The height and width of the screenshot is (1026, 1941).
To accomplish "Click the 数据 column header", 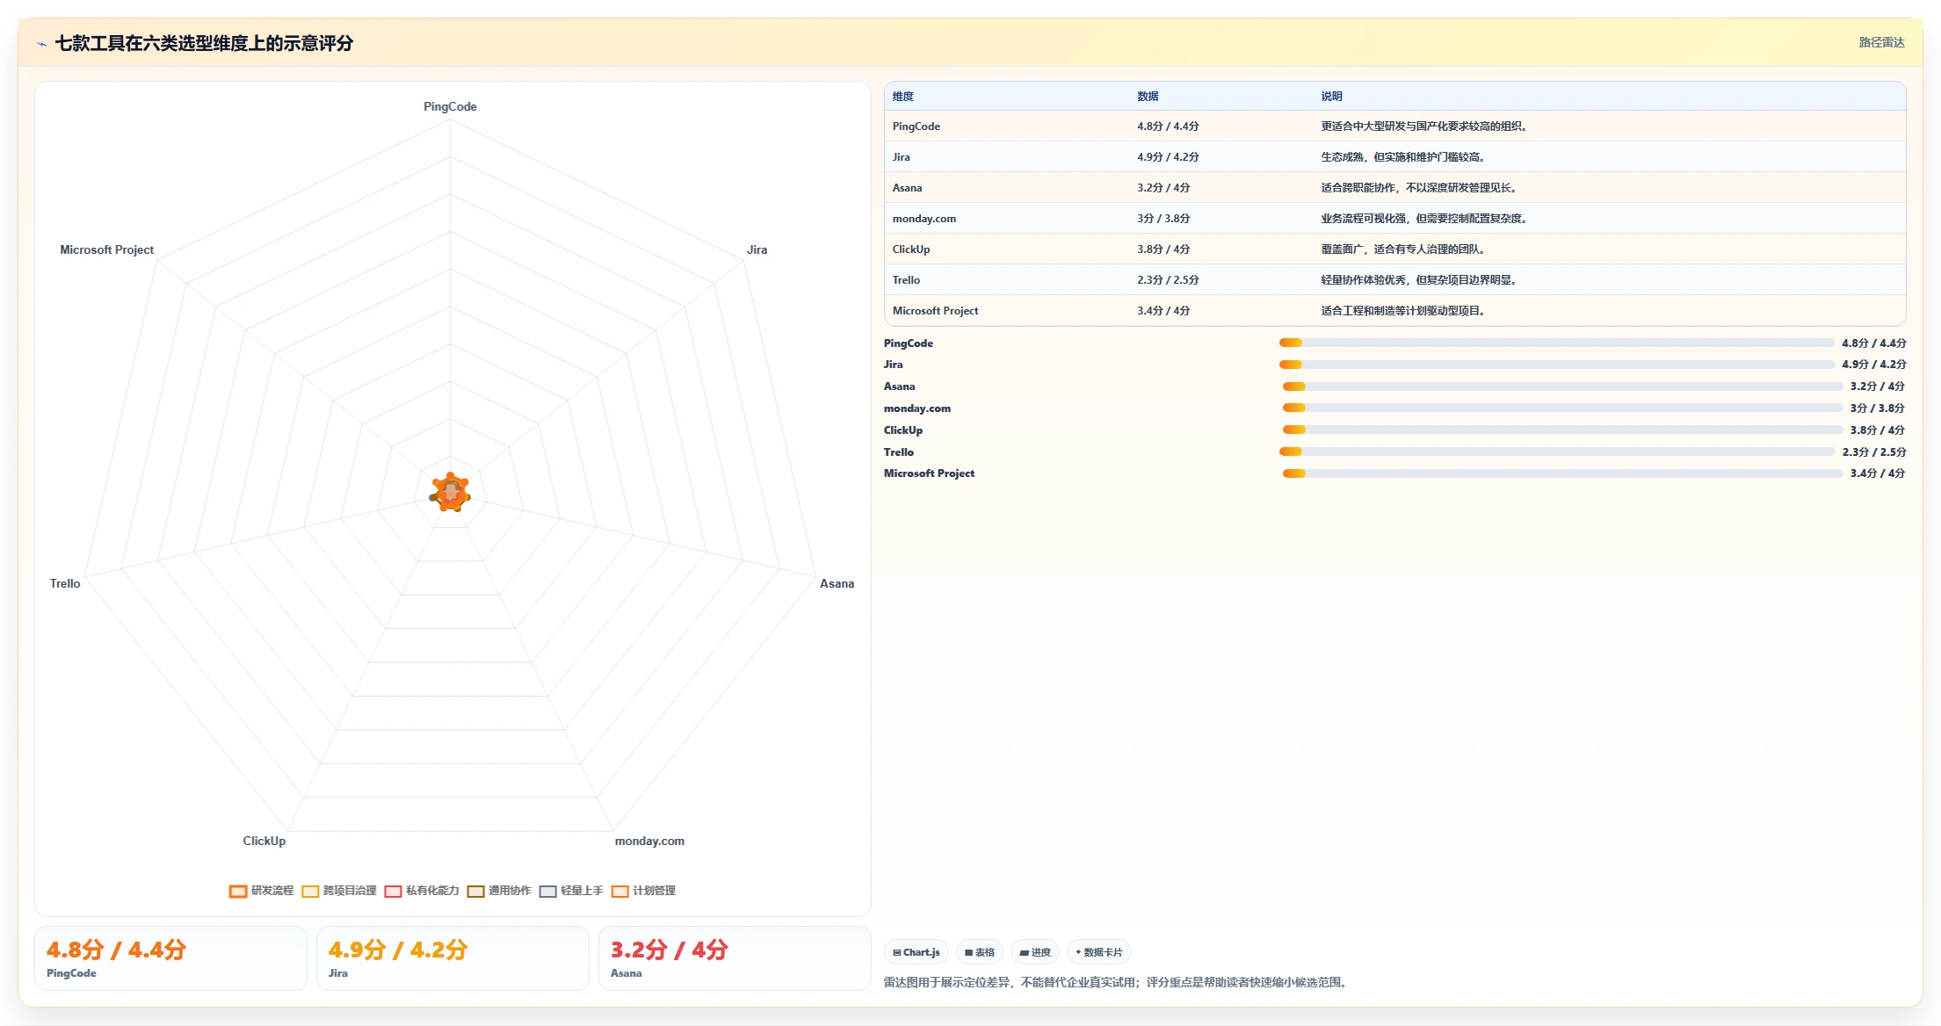I will click(1148, 97).
